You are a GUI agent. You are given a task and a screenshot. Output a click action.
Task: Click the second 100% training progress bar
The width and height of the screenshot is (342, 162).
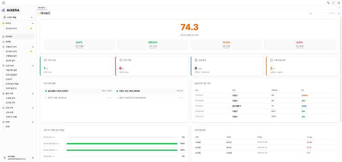(122, 150)
